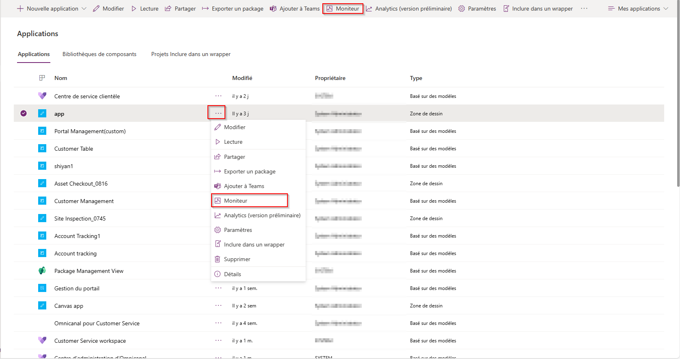Click the shiyan1 app icon

click(42, 166)
